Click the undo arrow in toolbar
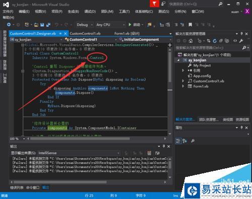This screenshot has height=199, width=252. (x=57, y=25)
